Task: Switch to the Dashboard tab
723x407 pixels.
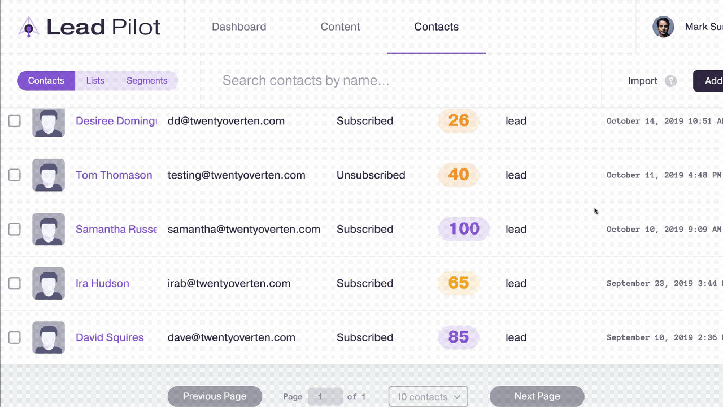Action: coord(239,27)
